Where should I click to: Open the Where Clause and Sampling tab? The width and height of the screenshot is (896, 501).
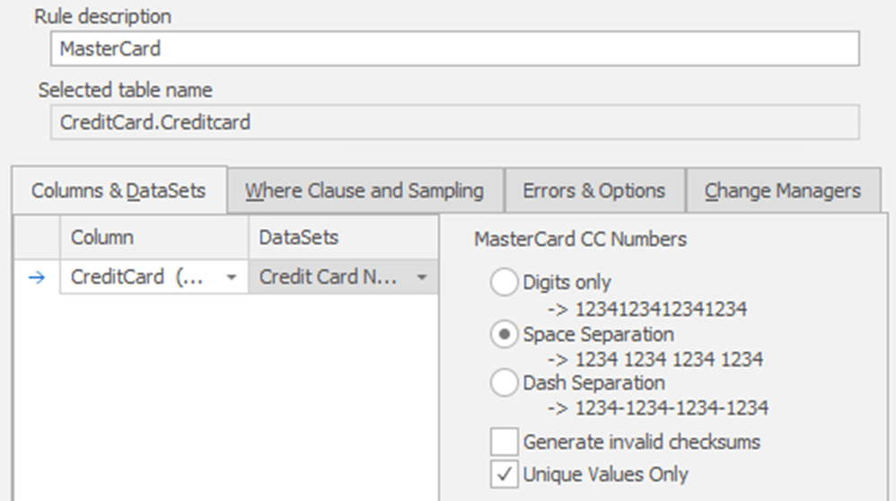[x=365, y=191]
